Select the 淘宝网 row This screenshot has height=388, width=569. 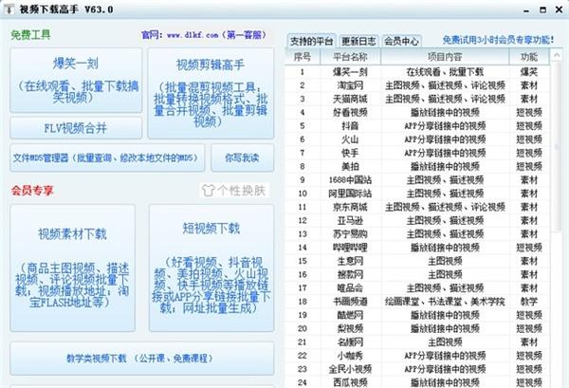tap(417, 85)
